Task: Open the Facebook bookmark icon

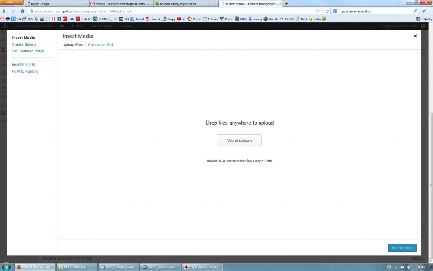Action: [59, 19]
